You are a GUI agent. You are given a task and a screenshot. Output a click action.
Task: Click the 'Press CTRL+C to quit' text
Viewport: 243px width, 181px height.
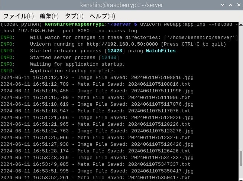coord(194,44)
